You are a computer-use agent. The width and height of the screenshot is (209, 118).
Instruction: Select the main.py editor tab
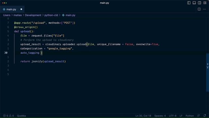(x=12, y=9)
